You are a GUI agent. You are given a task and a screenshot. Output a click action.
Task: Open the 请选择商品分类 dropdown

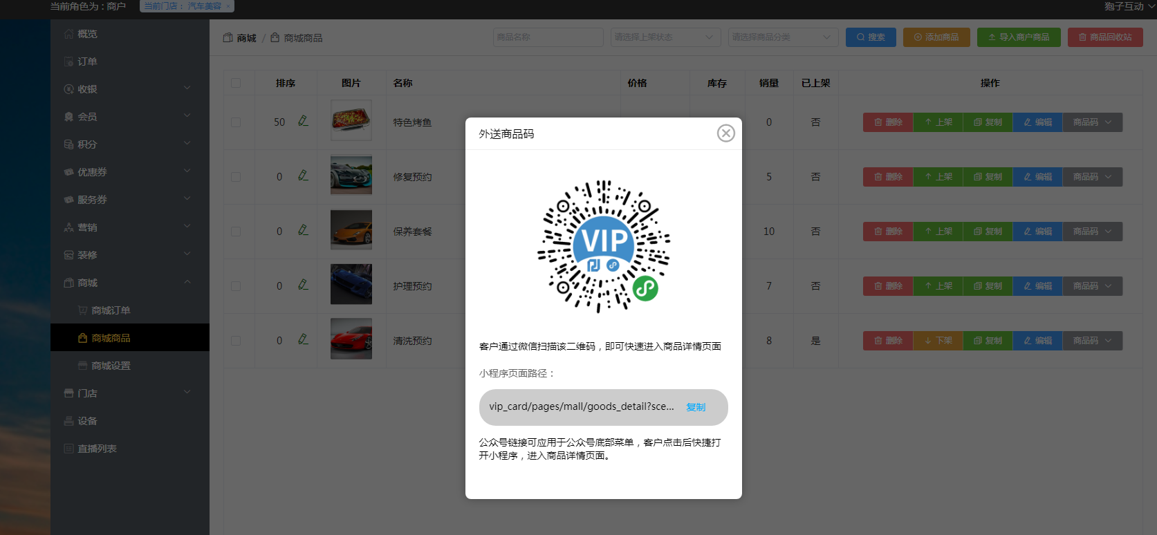[784, 37]
